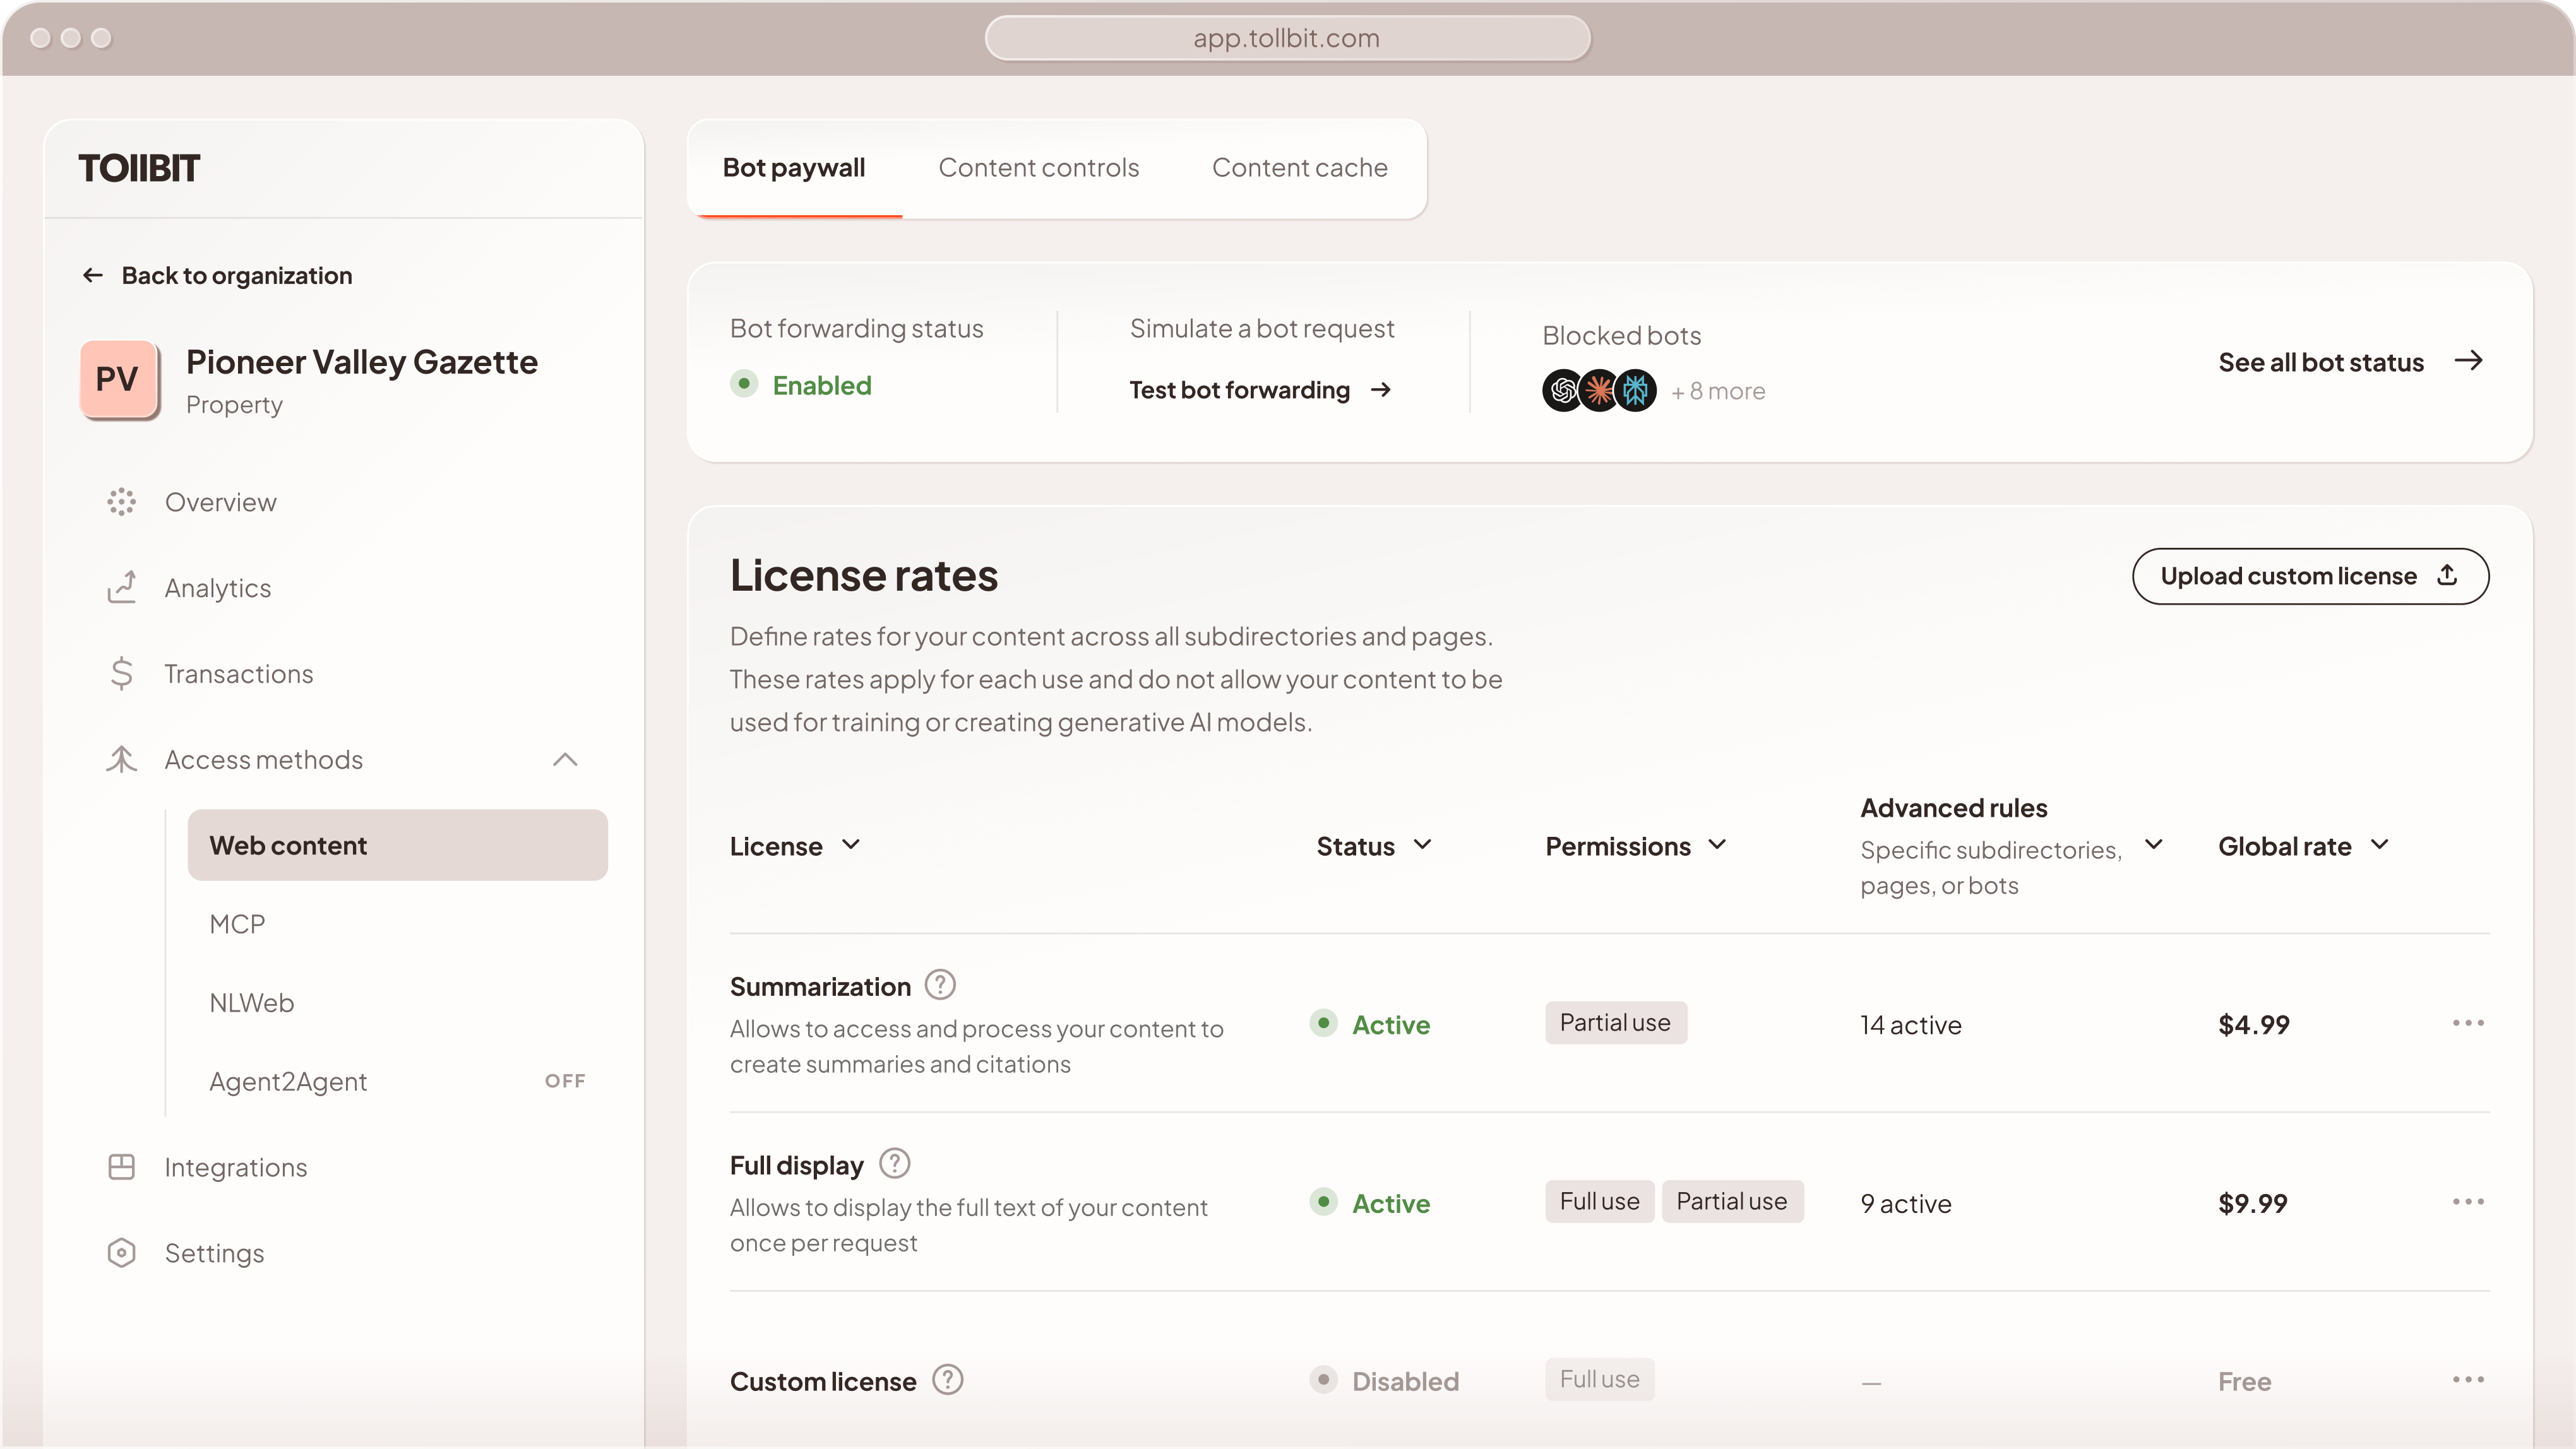
Task: Click the Custom license help icon
Action: pos(947,1380)
